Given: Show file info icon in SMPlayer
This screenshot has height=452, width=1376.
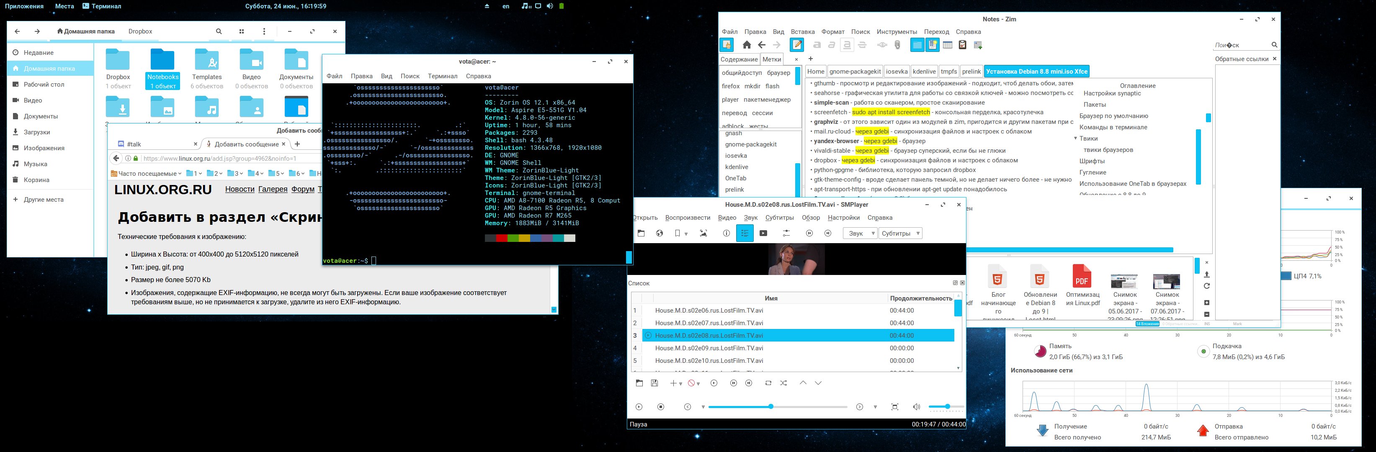Looking at the screenshot, I should point(726,233).
